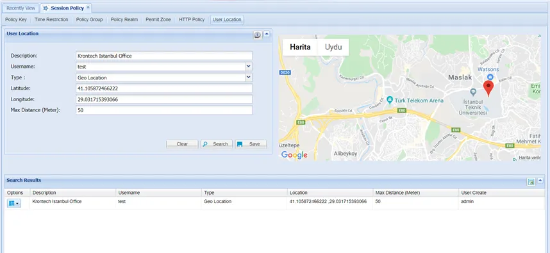Click the Max Distance (Meter) input field
The image size is (550, 253).
(164, 110)
